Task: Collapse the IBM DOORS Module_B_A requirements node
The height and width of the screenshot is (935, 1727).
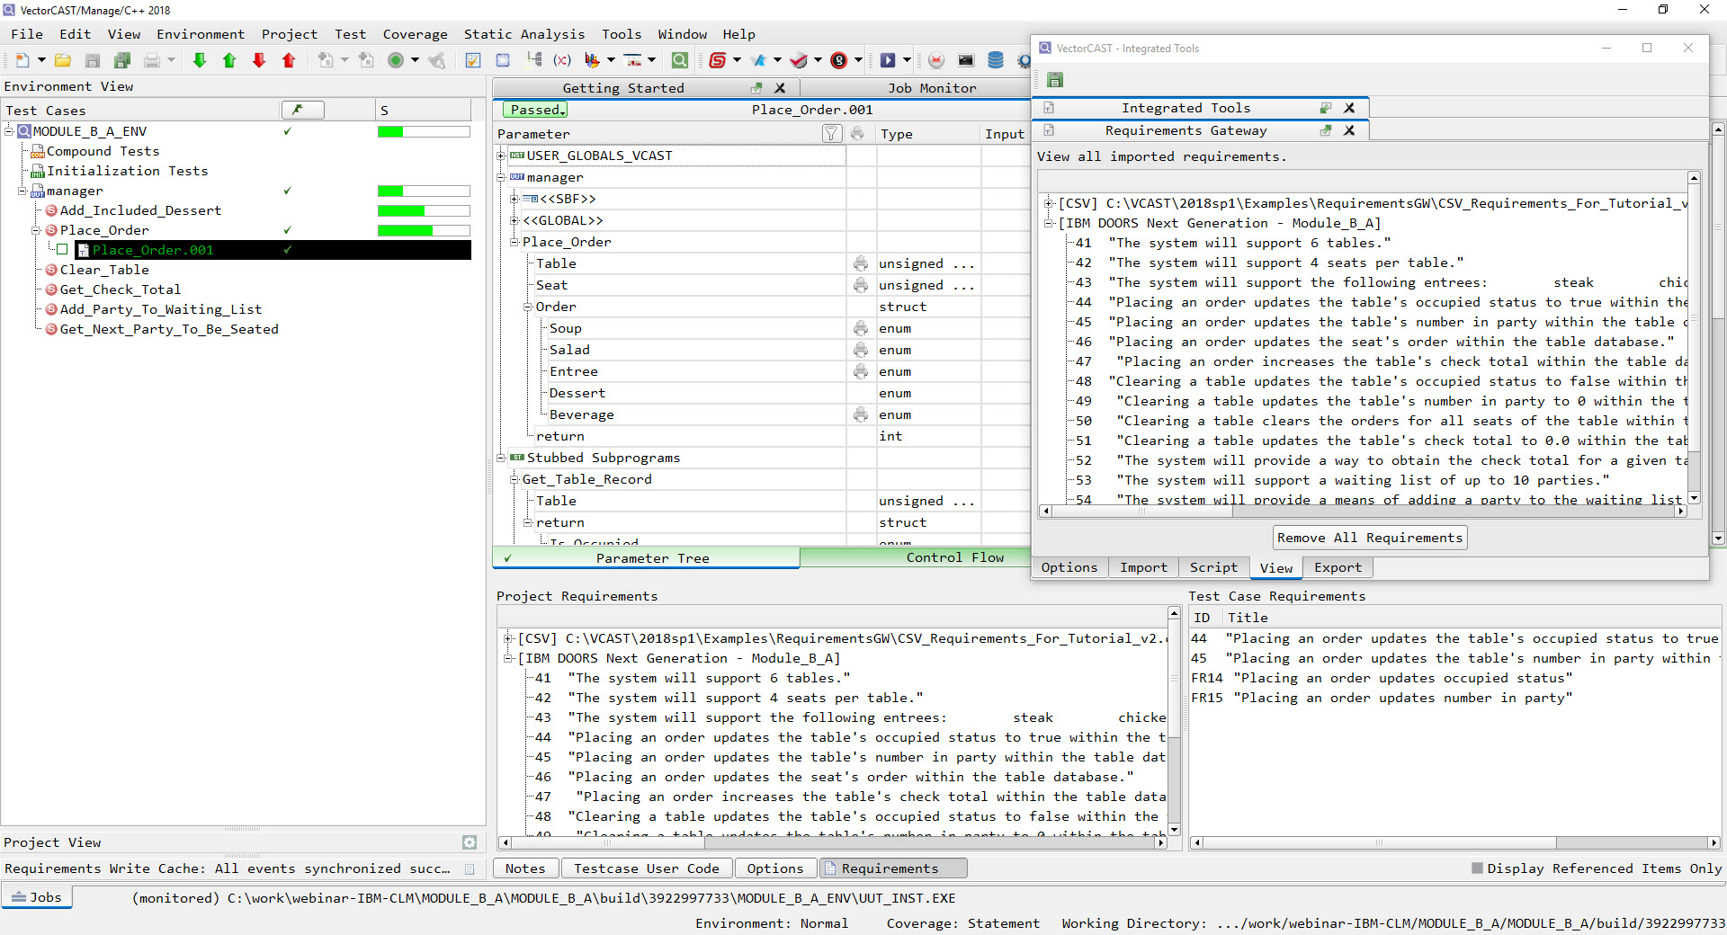Action: click(x=1048, y=223)
